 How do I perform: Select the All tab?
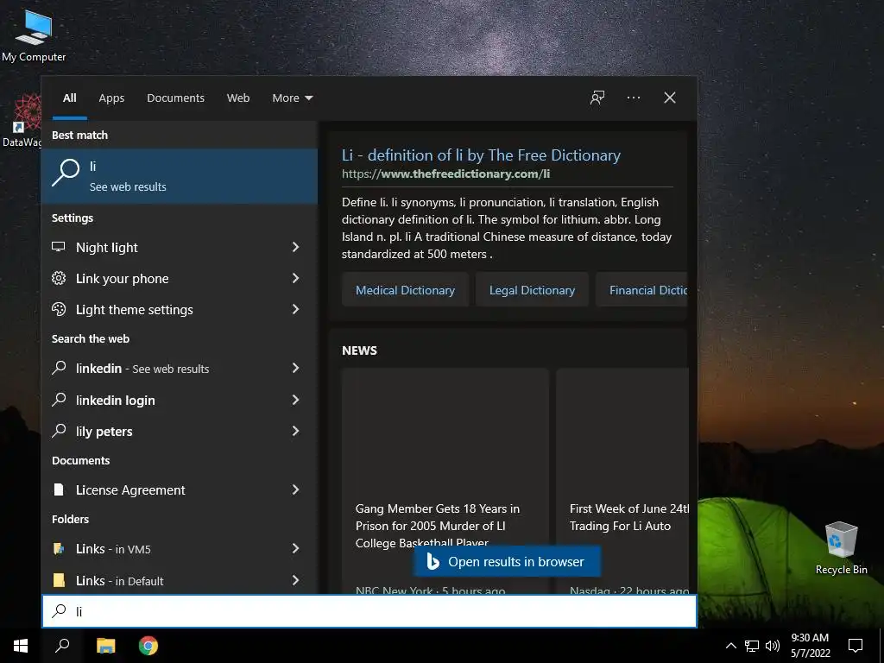pyautogui.click(x=70, y=98)
